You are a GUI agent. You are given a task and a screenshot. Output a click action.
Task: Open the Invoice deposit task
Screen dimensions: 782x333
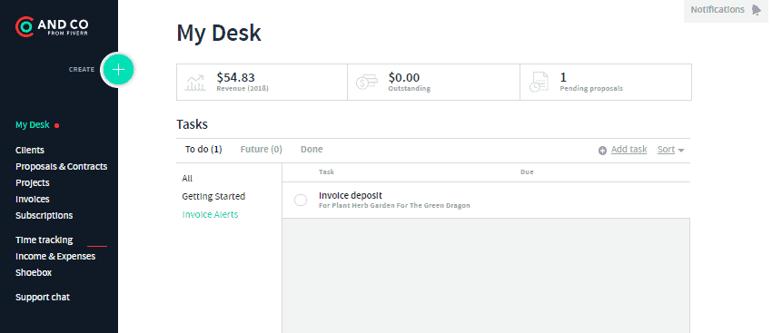pyautogui.click(x=351, y=195)
